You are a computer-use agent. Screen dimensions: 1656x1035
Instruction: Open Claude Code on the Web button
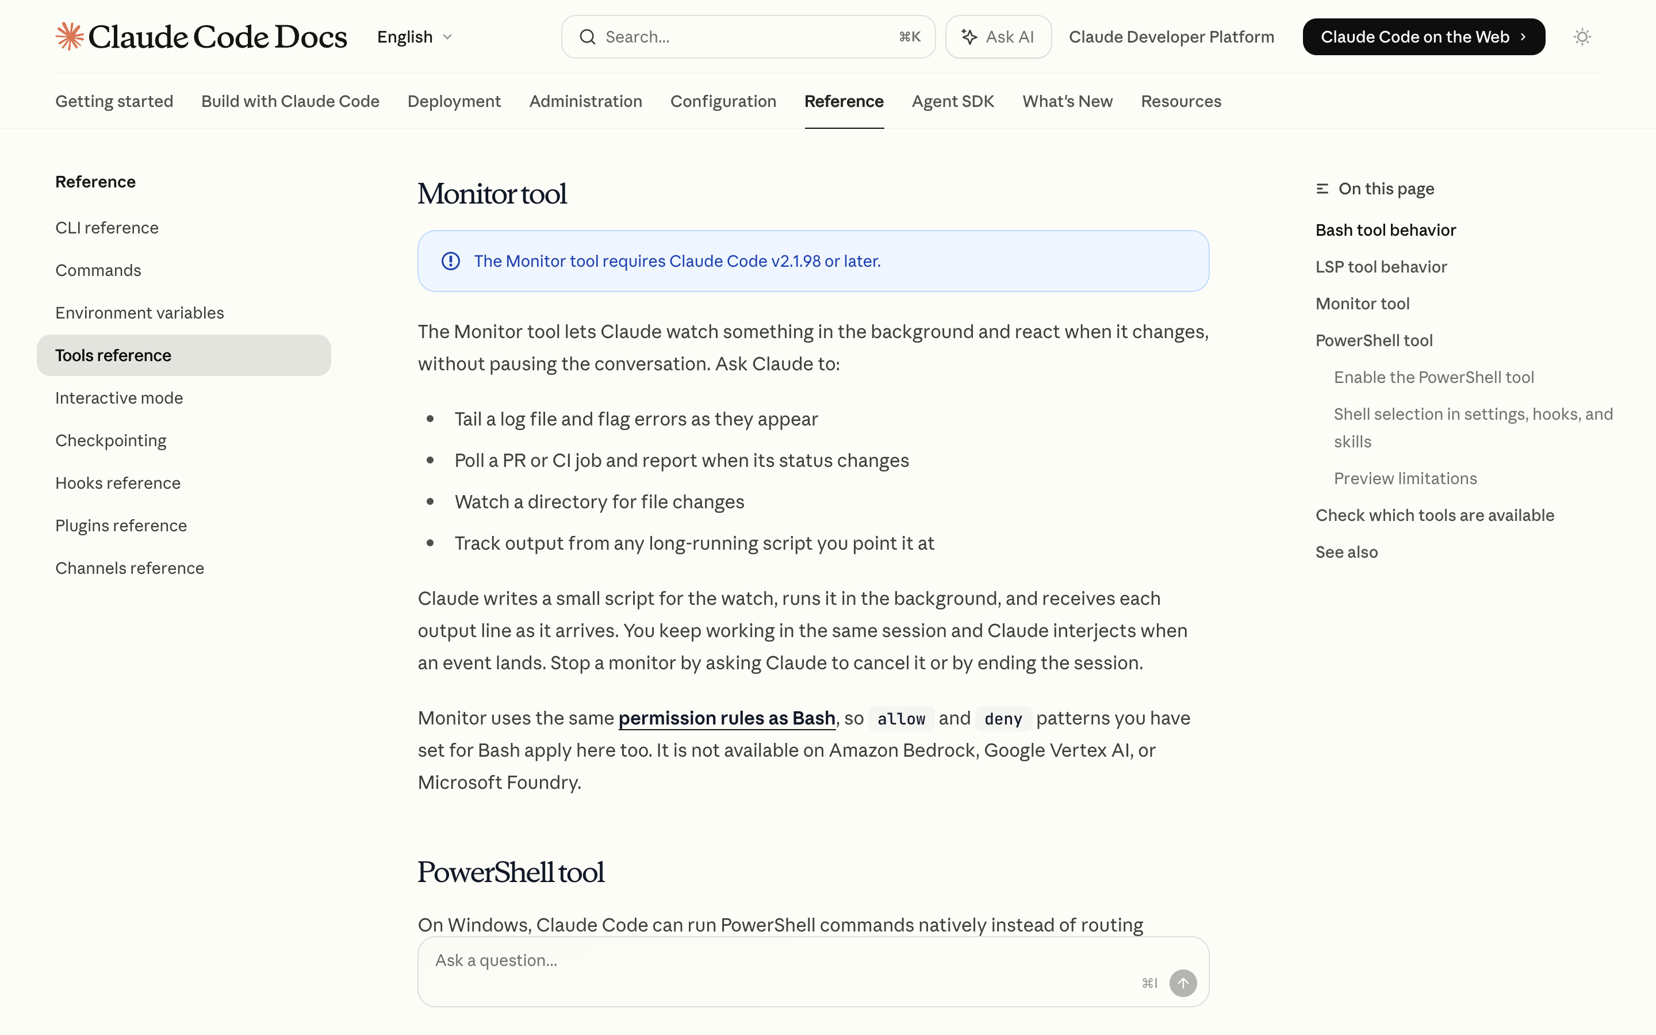tap(1423, 37)
